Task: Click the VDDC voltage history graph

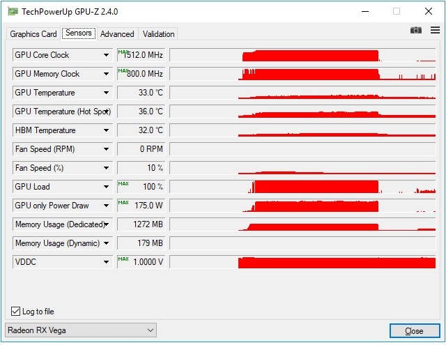Action: pos(302,261)
